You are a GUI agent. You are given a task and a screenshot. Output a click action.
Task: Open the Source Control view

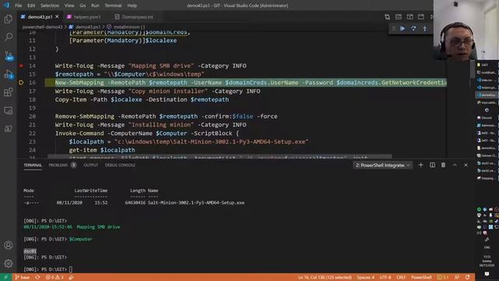point(9,55)
